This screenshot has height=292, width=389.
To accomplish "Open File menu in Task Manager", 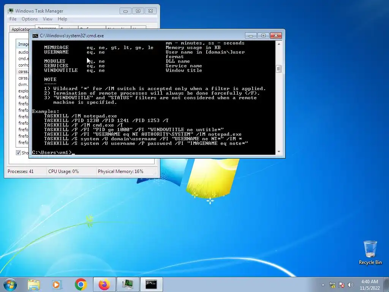I will pos(13,19).
